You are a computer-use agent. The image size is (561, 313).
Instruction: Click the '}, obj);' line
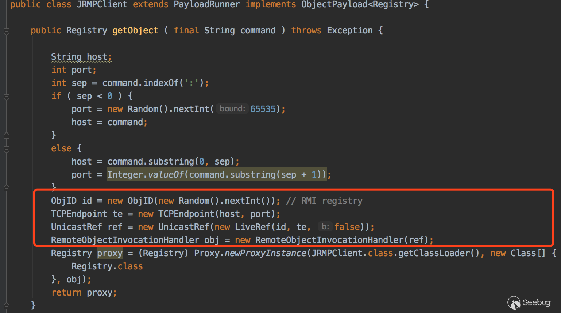coord(71,280)
